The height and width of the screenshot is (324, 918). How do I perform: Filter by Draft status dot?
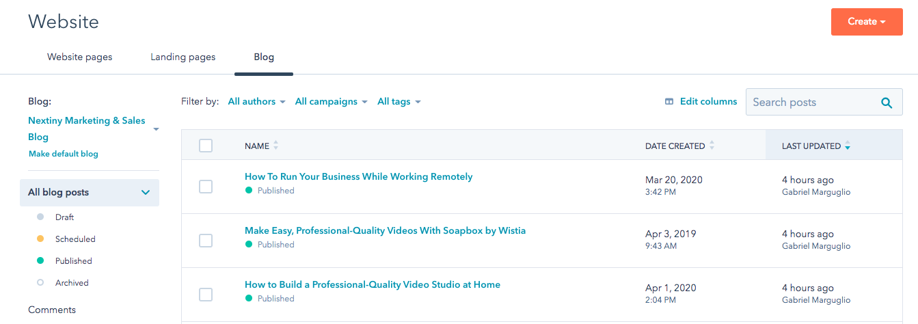pos(40,217)
